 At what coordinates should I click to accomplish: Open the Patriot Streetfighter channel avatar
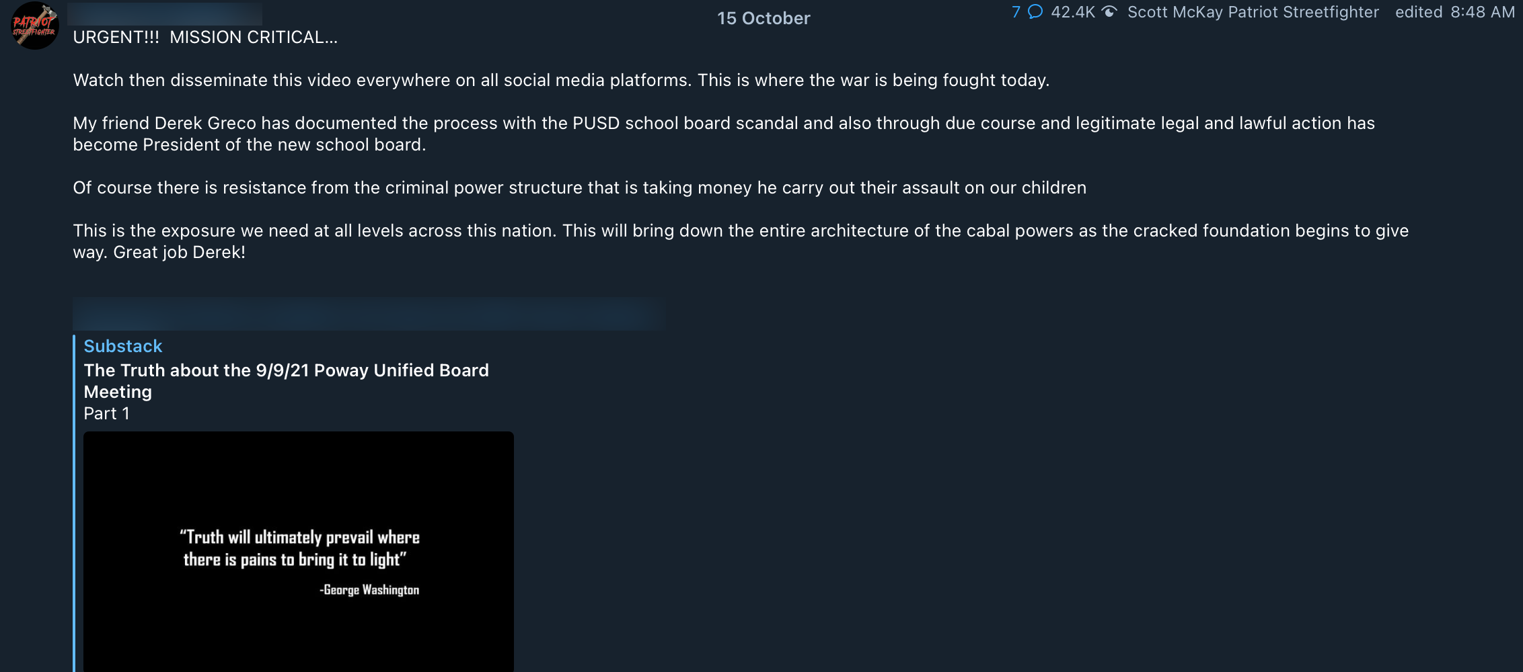tap(35, 26)
